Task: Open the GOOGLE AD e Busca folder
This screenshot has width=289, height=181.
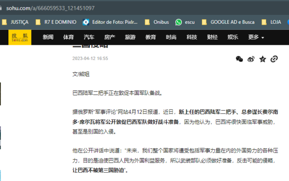Action: tap(228, 22)
